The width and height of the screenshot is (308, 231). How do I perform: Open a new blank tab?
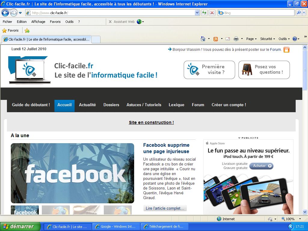coord(96,39)
